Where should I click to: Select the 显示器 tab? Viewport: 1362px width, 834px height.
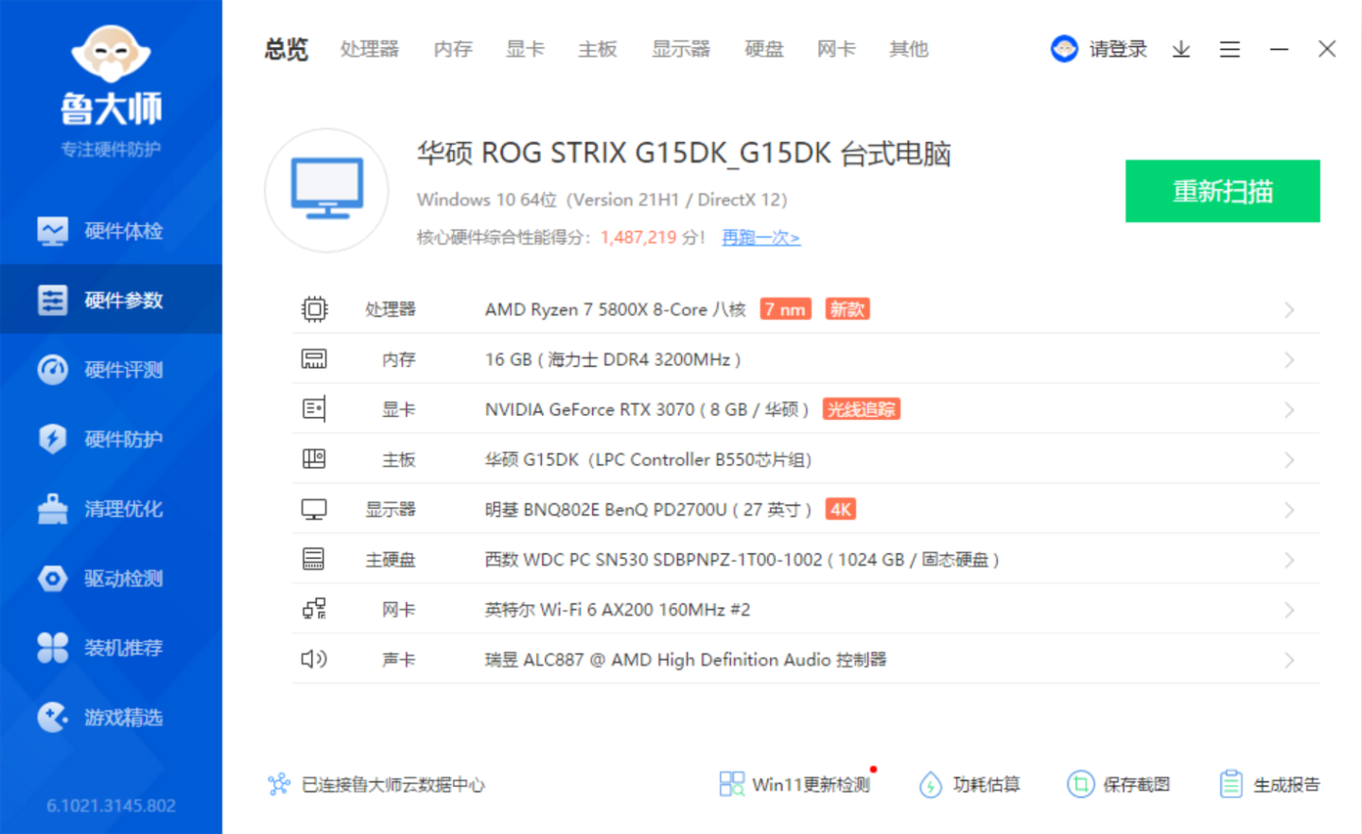pos(681,49)
